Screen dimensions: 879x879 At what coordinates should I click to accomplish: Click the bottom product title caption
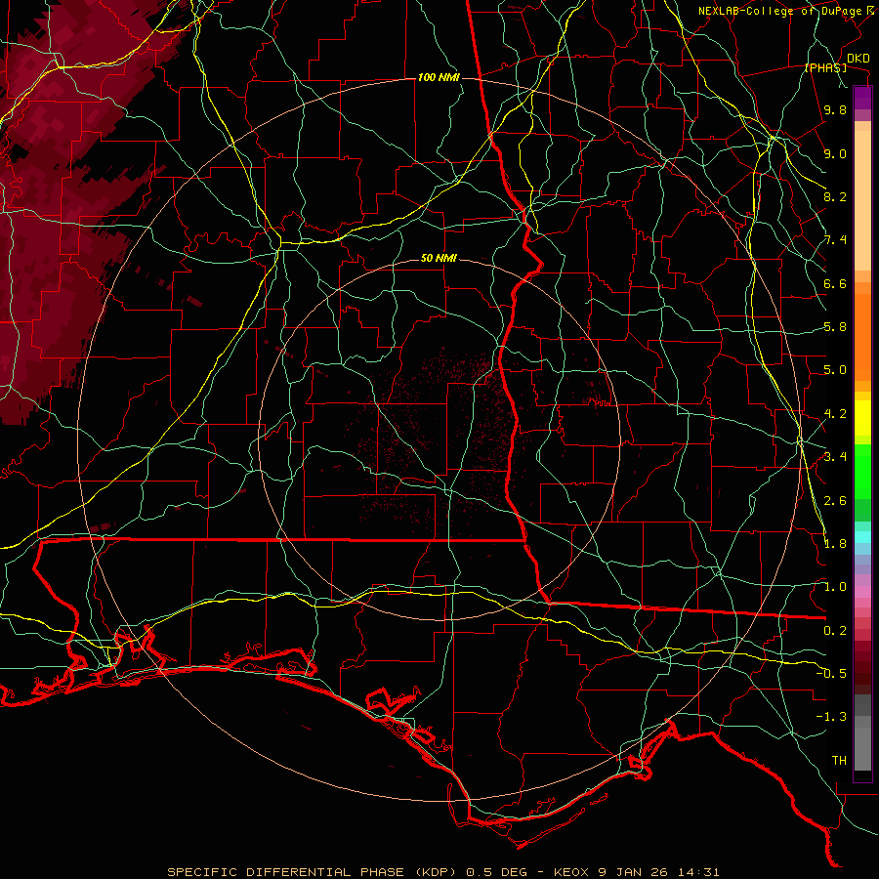point(442,872)
